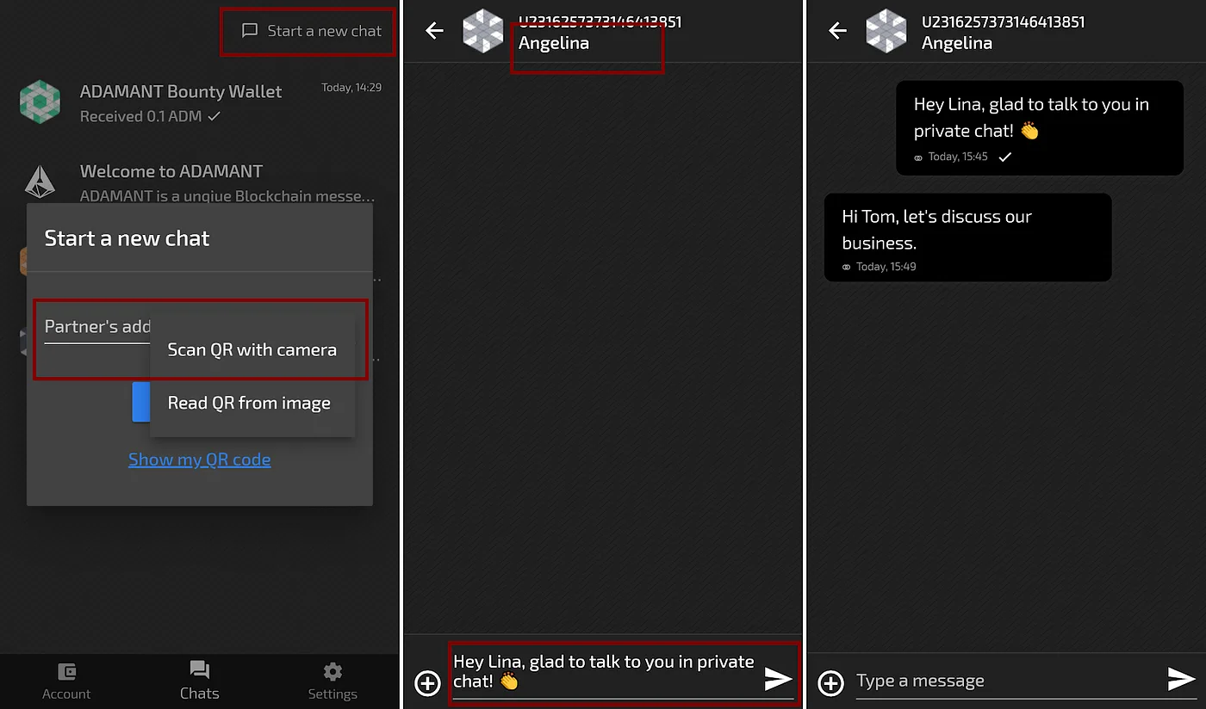
Task: Send the drafted Hey Lina message
Action: click(778, 680)
